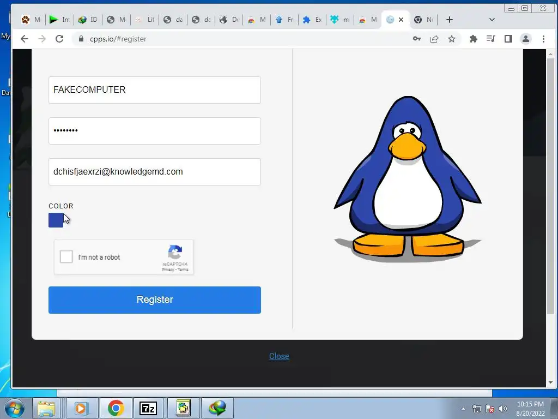Click the browser forward arrow
Screen dimensions: 558x419
coord(42,39)
